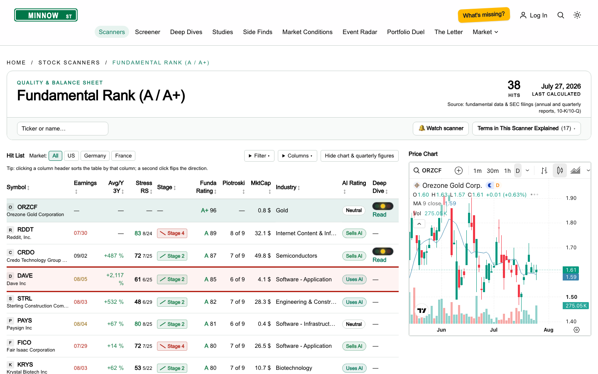This screenshot has width=598, height=374.
Task: Set chart interval to 1h
Action: click(x=507, y=170)
